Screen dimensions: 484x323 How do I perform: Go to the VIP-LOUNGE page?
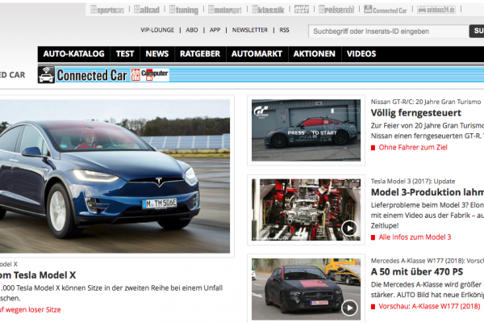[x=157, y=30]
